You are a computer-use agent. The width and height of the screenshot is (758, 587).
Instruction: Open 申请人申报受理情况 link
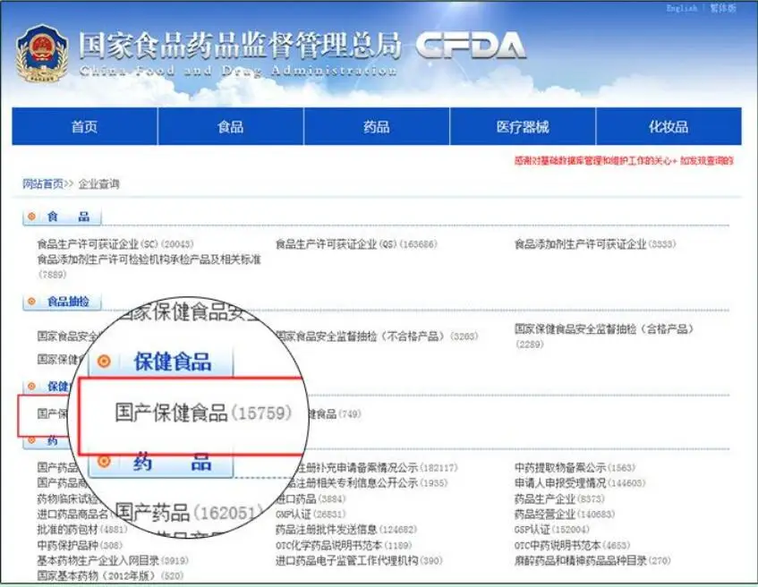[x=580, y=483]
